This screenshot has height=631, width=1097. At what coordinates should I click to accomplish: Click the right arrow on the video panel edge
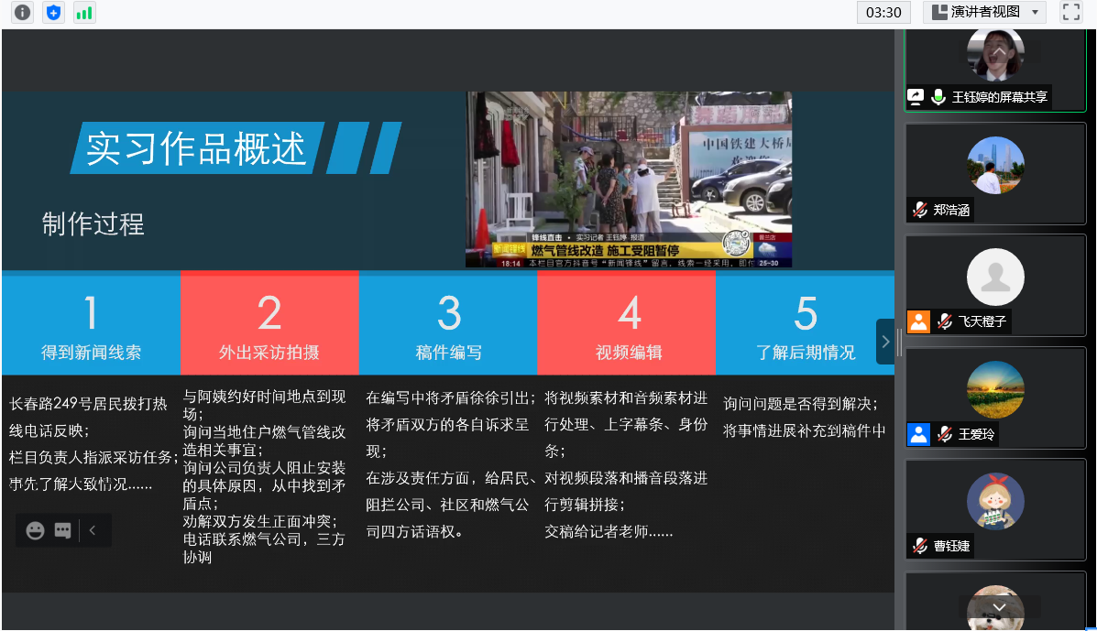pyautogui.click(x=884, y=342)
